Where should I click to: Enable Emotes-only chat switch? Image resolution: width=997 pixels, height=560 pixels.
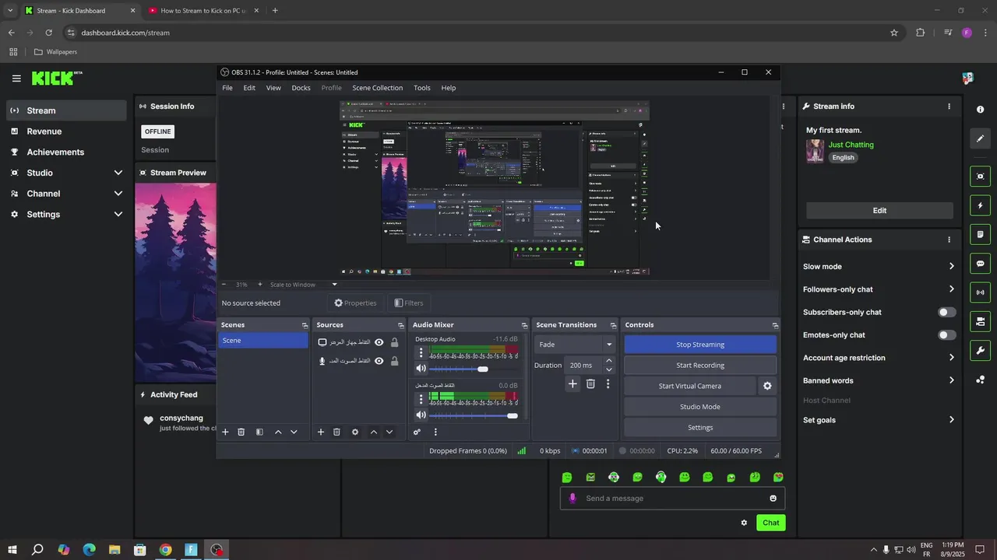946,335
